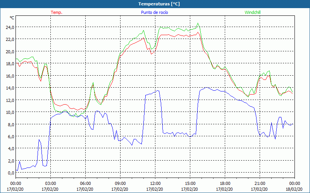
Task: Click the 16,0 y-axis value
Action: [x=10, y=76]
